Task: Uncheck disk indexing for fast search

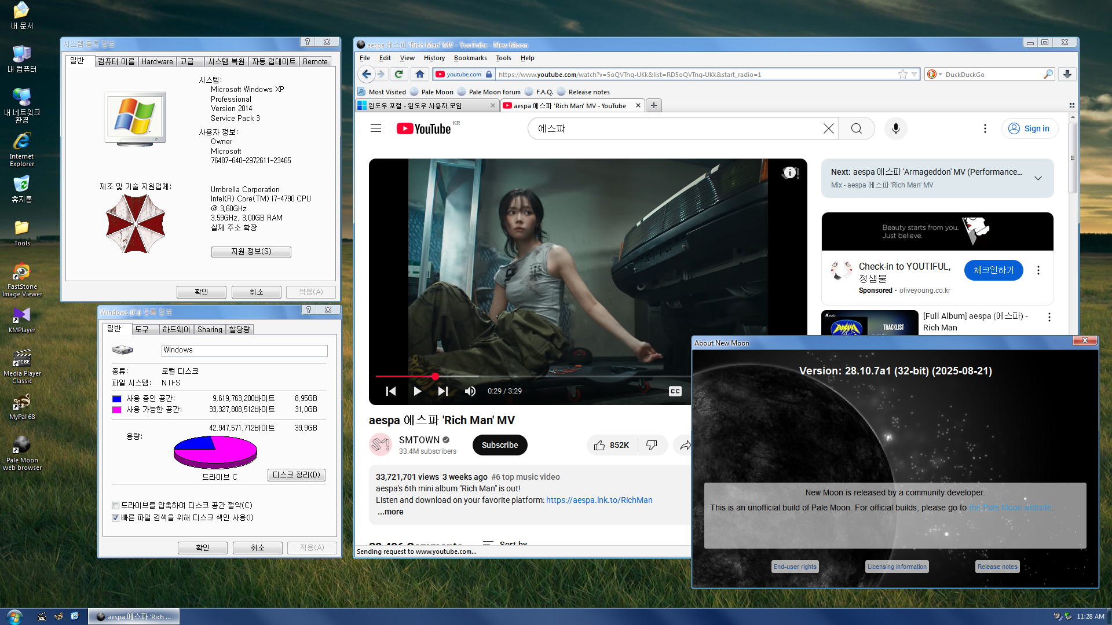Action: (x=115, y=517)
